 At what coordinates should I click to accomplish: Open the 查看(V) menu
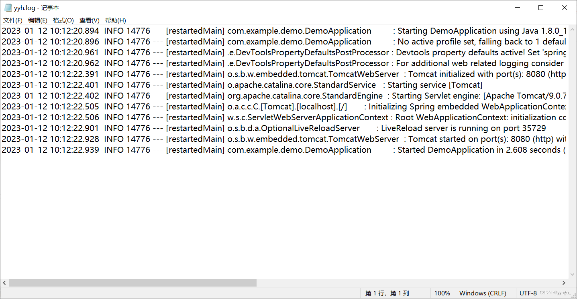90,20
